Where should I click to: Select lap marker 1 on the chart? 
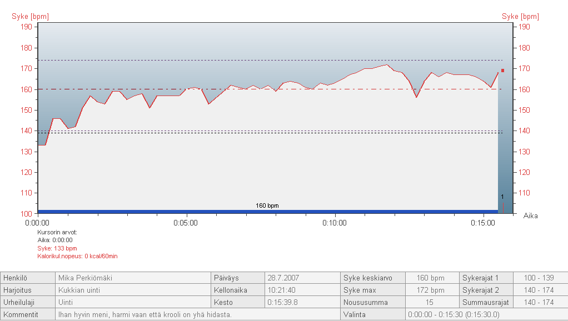(502, 197)
